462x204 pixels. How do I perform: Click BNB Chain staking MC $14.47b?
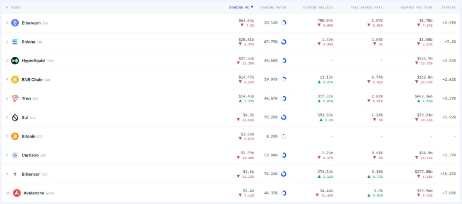247,77
